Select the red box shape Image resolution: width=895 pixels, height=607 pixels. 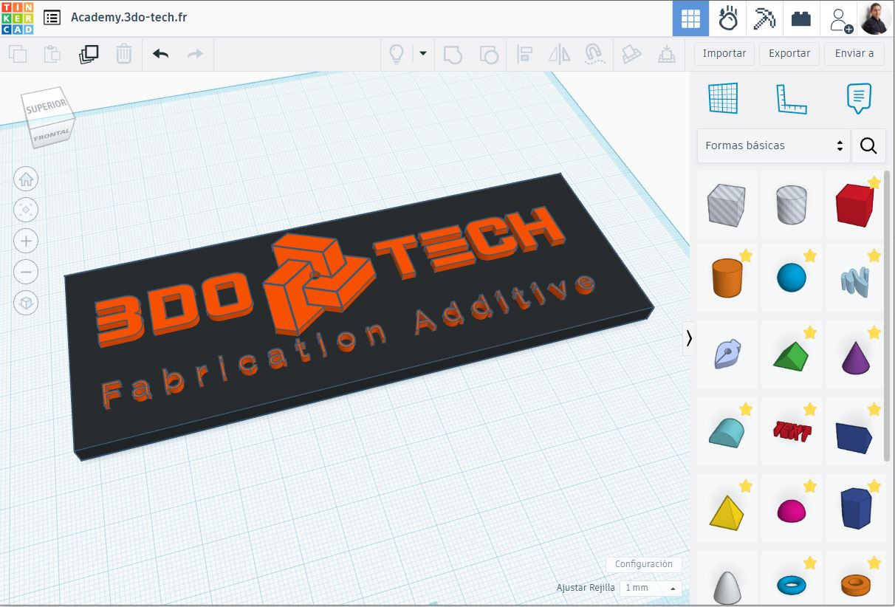[855, 205]
